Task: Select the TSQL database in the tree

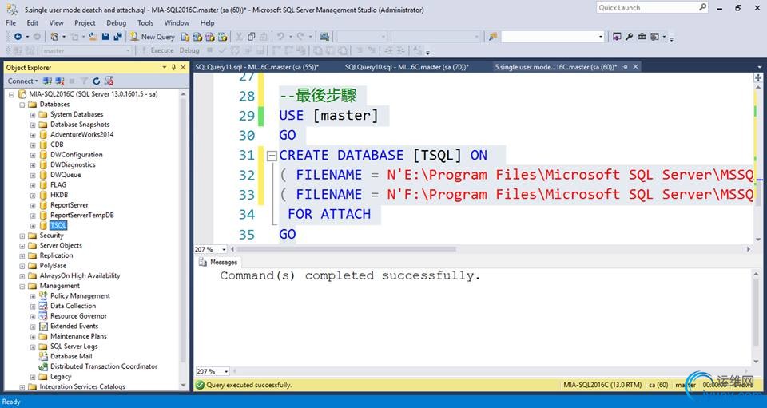Action: [58, 225]
